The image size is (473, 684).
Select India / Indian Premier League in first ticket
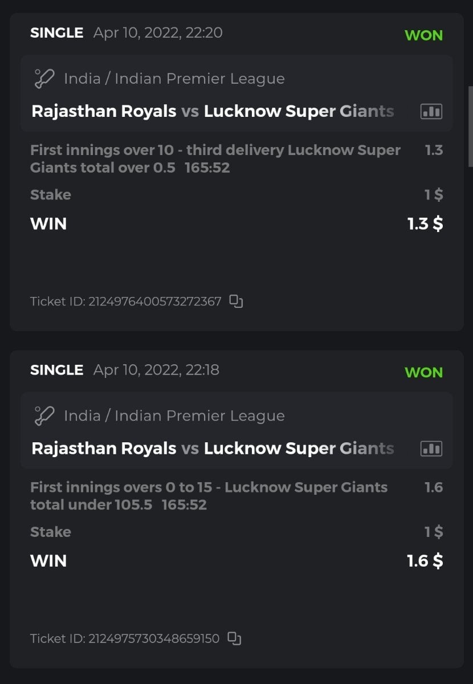coord(174,79)
